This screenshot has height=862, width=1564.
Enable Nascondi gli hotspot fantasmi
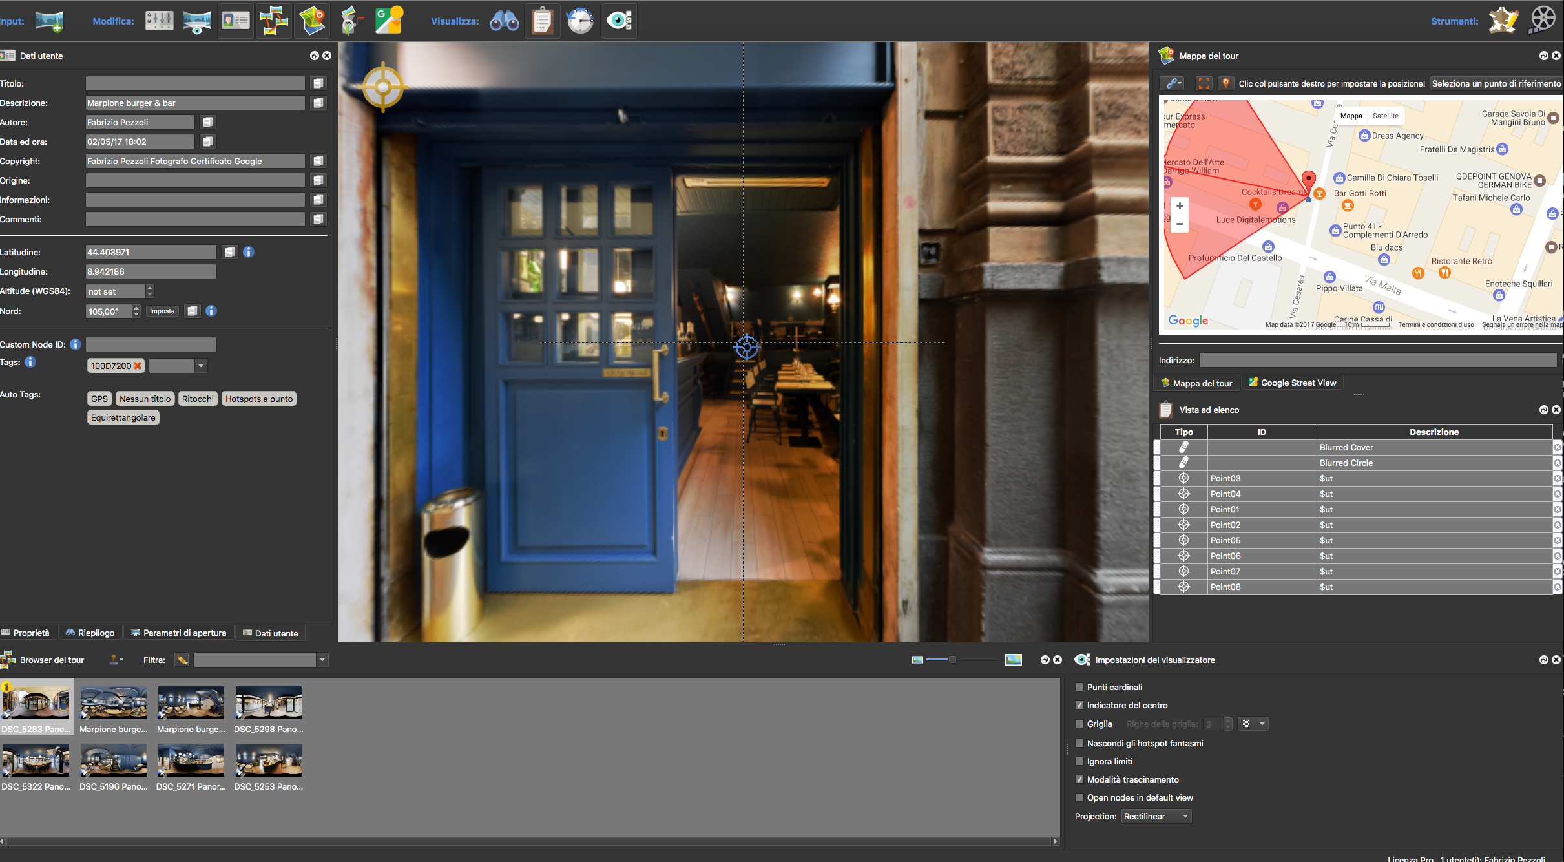[x=1079, y=743]
